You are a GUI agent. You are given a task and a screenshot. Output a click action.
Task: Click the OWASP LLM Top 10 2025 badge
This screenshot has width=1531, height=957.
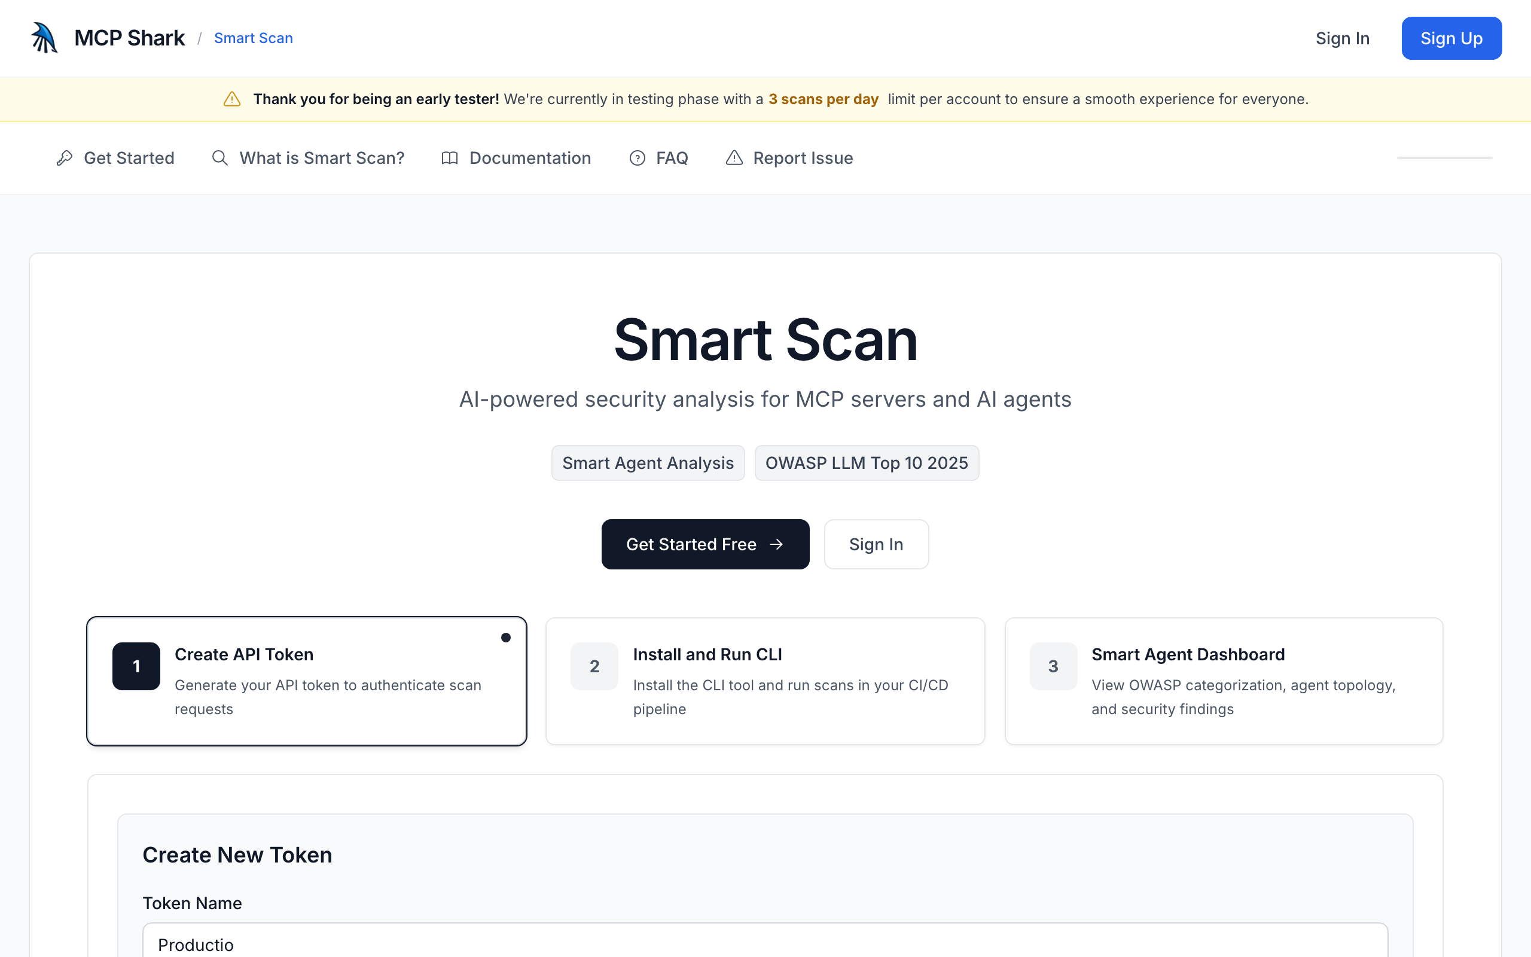click(866, 464)
